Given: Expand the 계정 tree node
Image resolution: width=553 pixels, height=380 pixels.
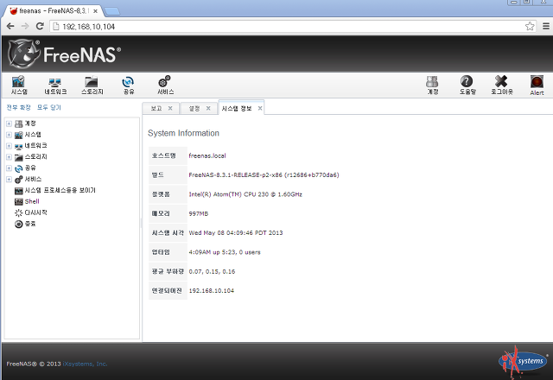Looking at the screenshot, I should pyautogui.click(x=10, y=123).
